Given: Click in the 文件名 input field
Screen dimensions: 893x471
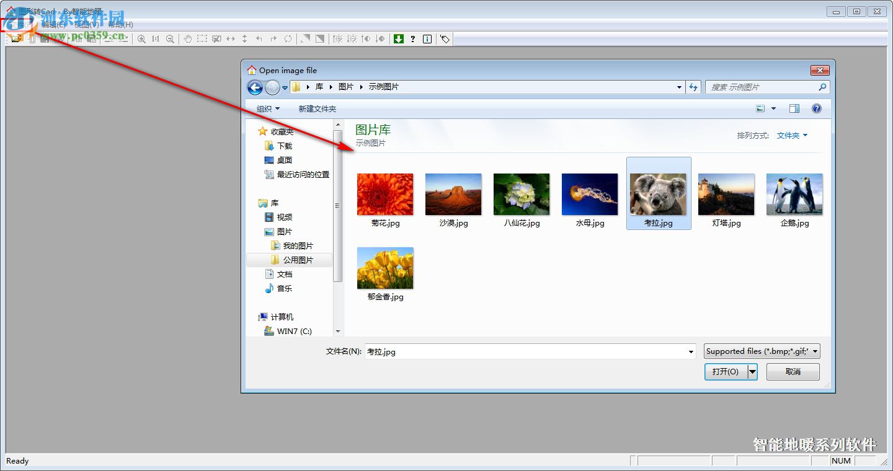Looking at the screenshot, I should (527, 351).
